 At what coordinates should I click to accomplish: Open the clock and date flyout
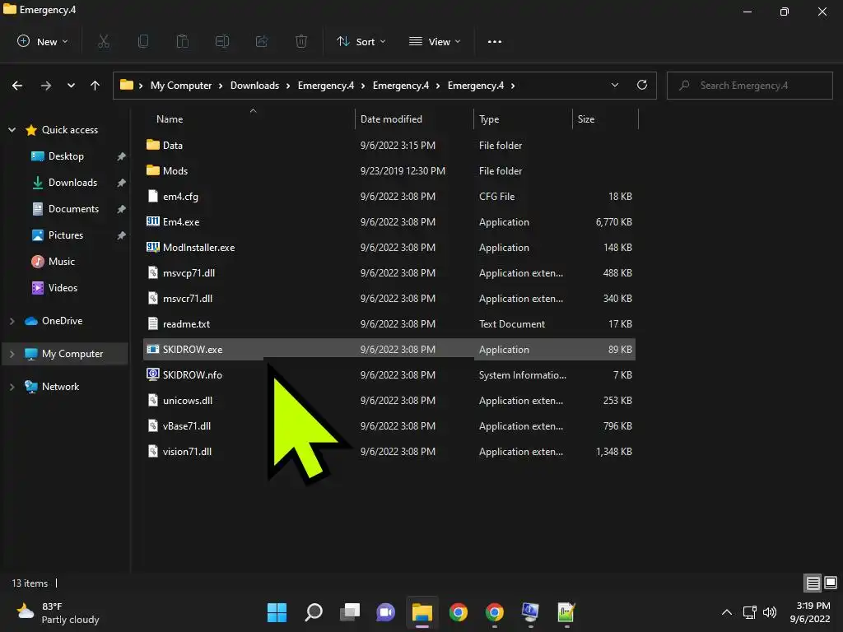point(811,612)
